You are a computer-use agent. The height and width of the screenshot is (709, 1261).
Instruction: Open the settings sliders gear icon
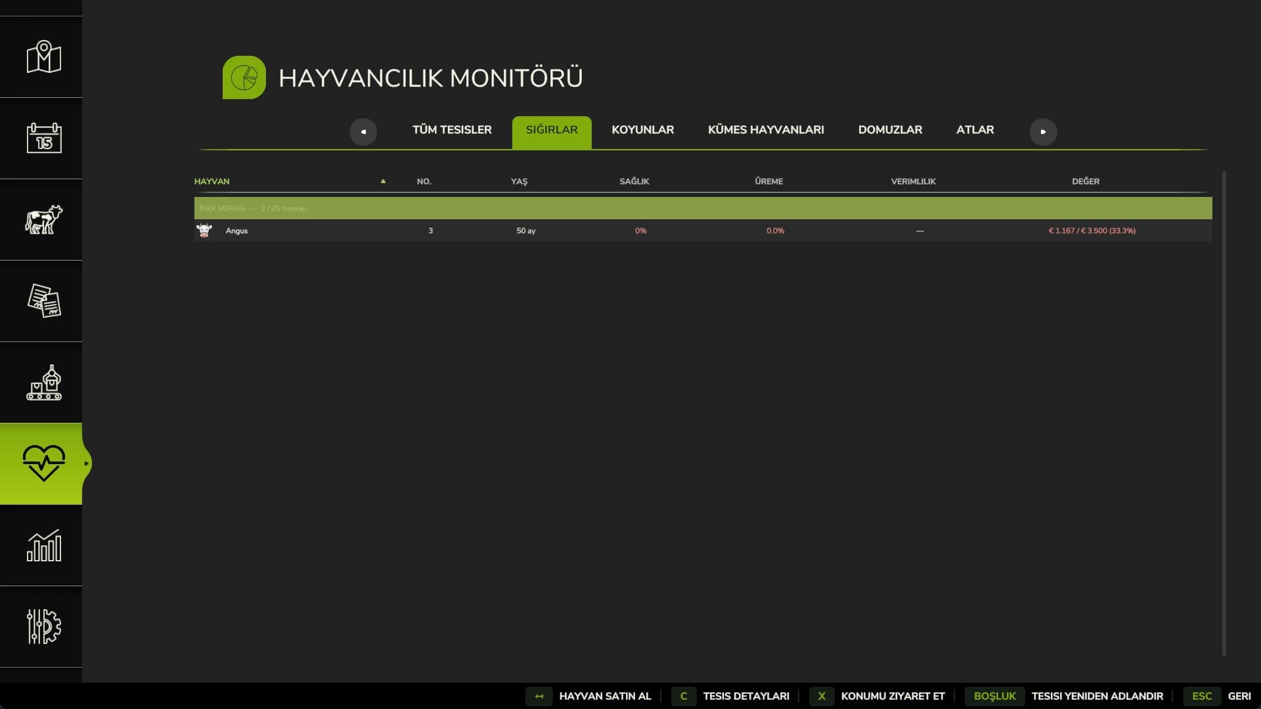(43, 627)
